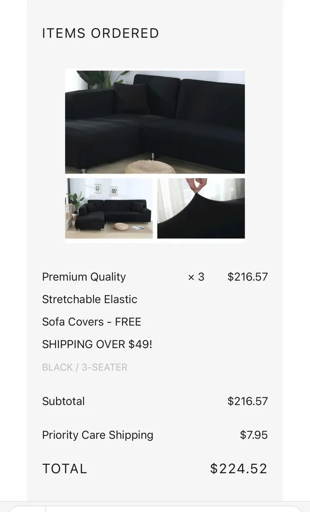Click the Priority Care Shipping label

(x=98, y=435)
